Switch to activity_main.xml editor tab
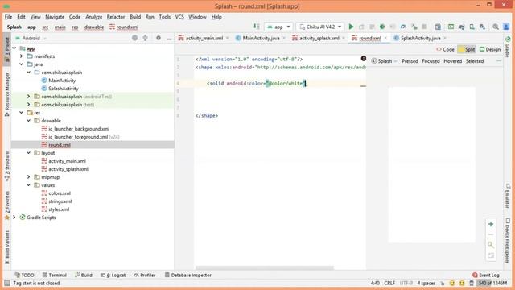Screen dimensions: 515x290 point(204,38)
